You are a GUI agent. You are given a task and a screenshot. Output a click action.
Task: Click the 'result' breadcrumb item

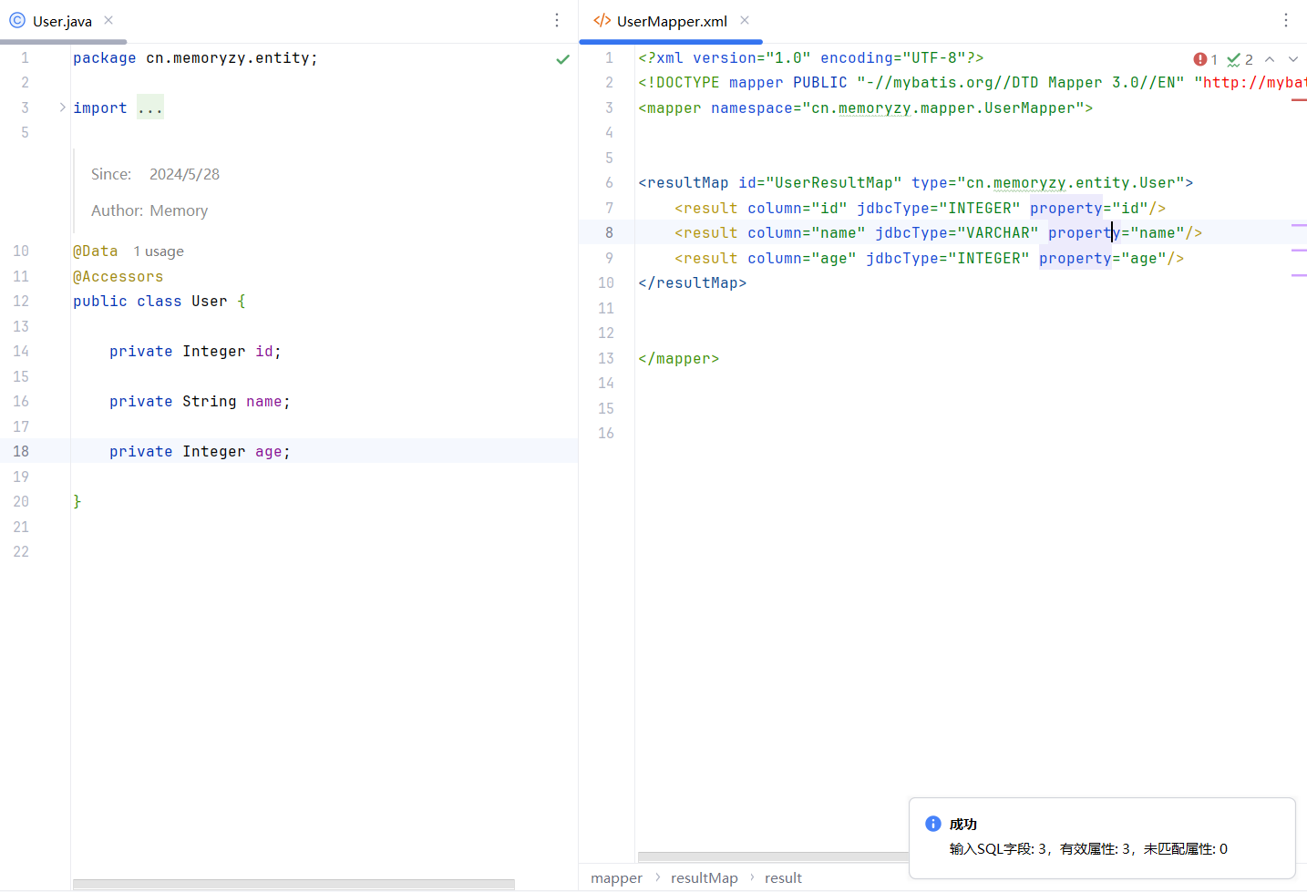(783, 878)
